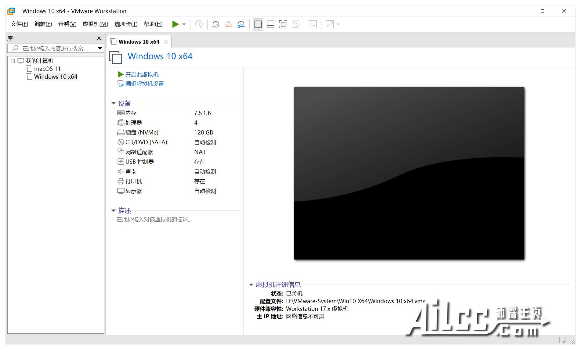Screen dimensions: 583x351
Task: Click the send Ctrl+Alt+Del toolbar icon
Action: click(199, 24)
